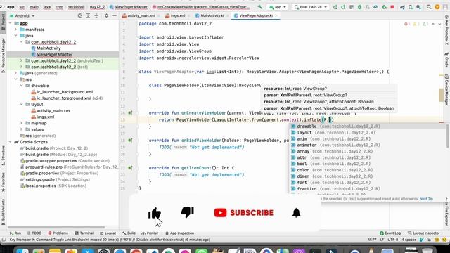Click the error count inspection indicator
This screenshot has height=253, width=450.
tap(407, 24)
